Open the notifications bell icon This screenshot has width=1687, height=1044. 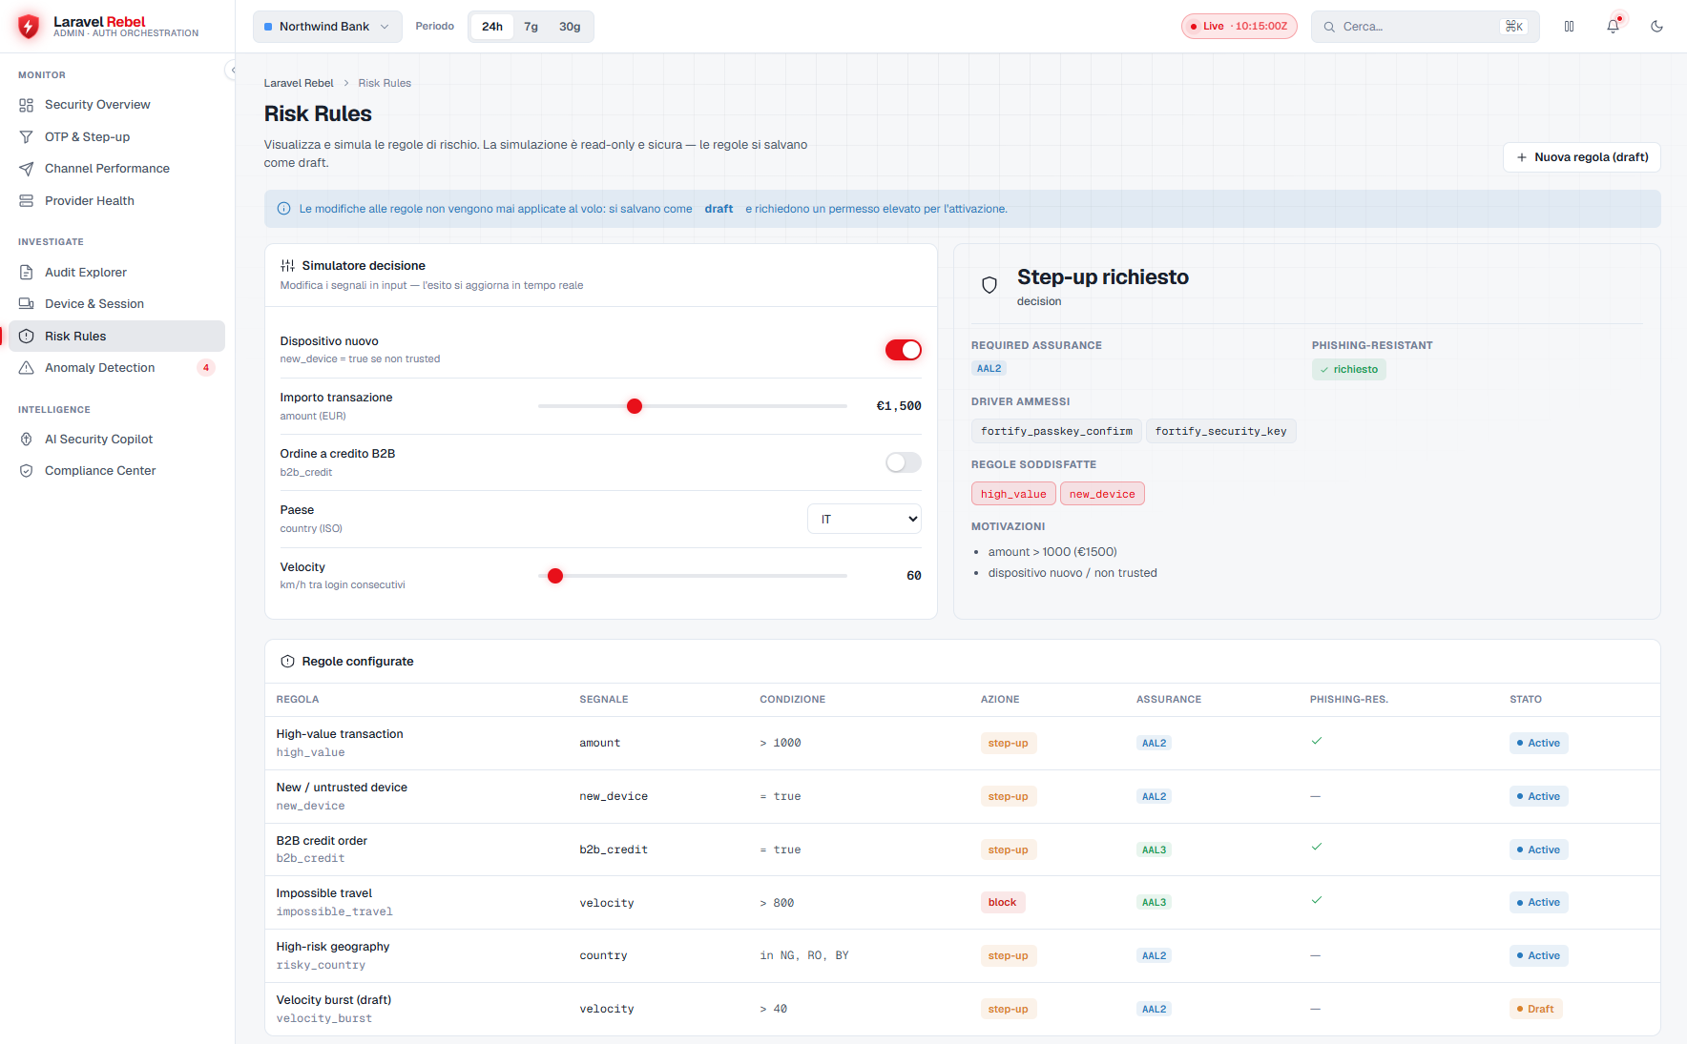(x=1613, y=27)
